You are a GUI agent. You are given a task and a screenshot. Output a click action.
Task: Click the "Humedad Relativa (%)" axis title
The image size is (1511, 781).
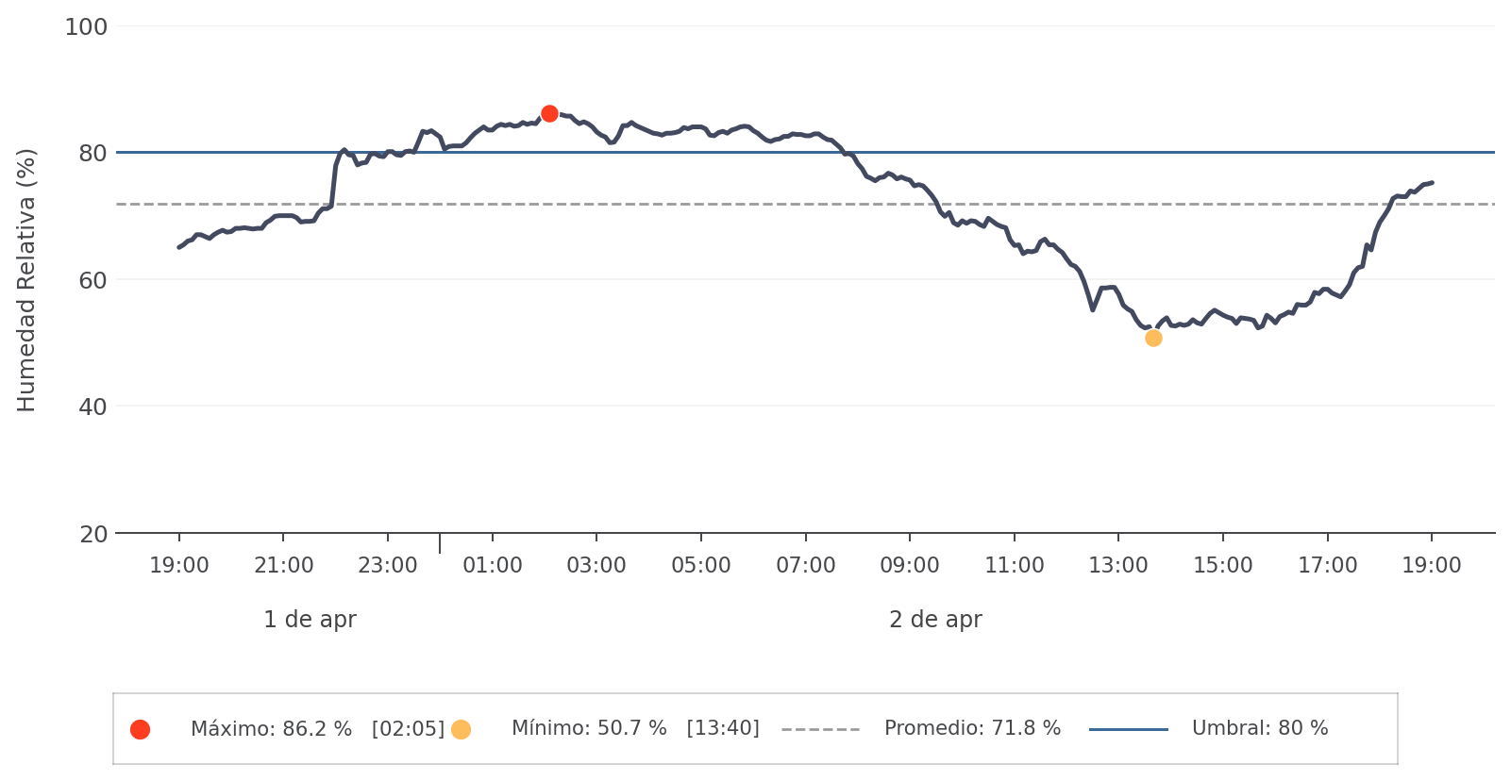point(26,280)
